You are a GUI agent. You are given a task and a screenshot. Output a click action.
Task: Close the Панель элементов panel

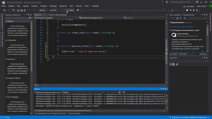pos(31,15)
